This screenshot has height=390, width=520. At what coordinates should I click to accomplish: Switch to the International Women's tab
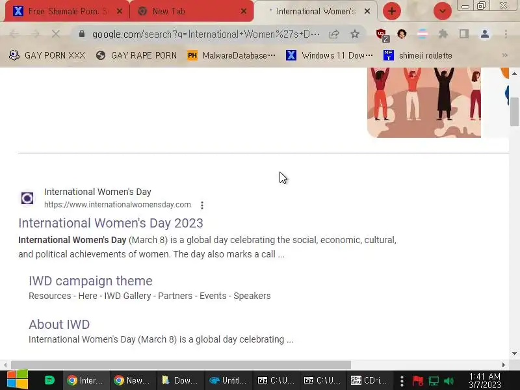click(x=316, y=11)
